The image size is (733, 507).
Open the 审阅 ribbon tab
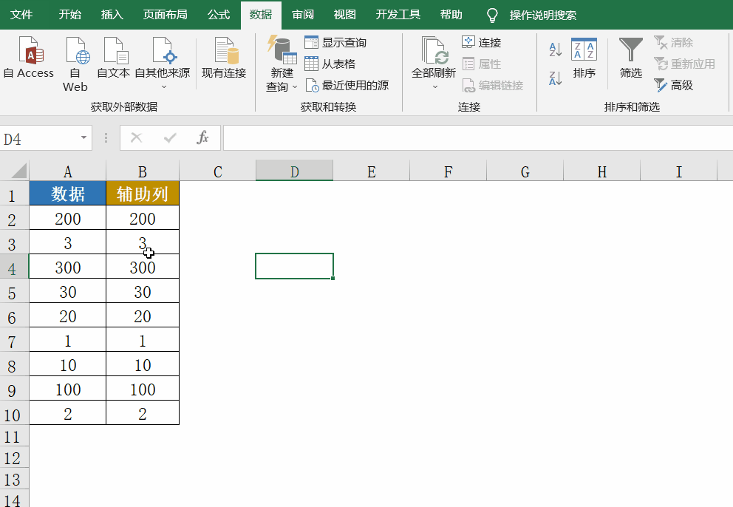pos(302,13)
